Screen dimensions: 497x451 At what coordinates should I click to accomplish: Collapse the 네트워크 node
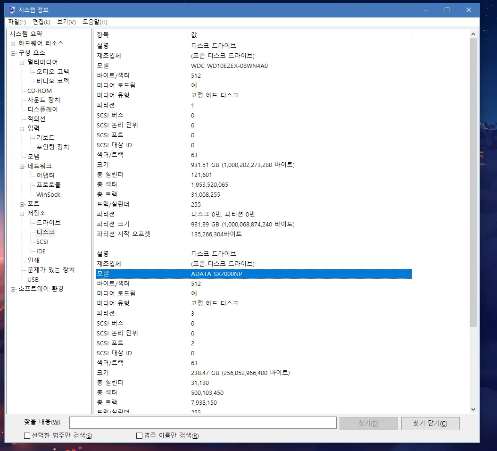tap(22, 166)
